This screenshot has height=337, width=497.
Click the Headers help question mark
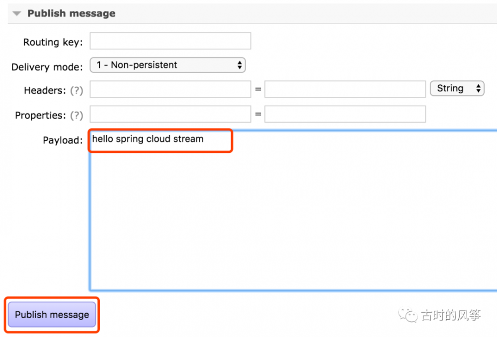coord(76,91)
